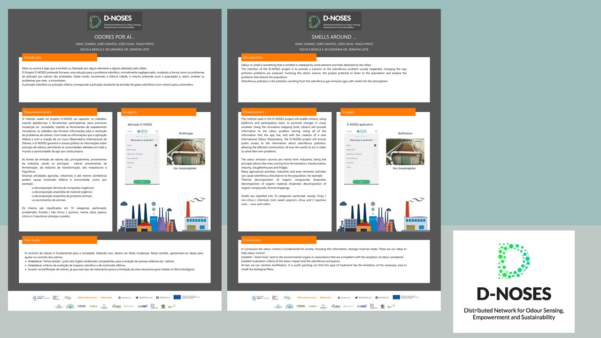Click the factory illustration on Portuguese poster
Viewport: 601px width, 338px height.
pyautogui.click(x=167, y=216)
